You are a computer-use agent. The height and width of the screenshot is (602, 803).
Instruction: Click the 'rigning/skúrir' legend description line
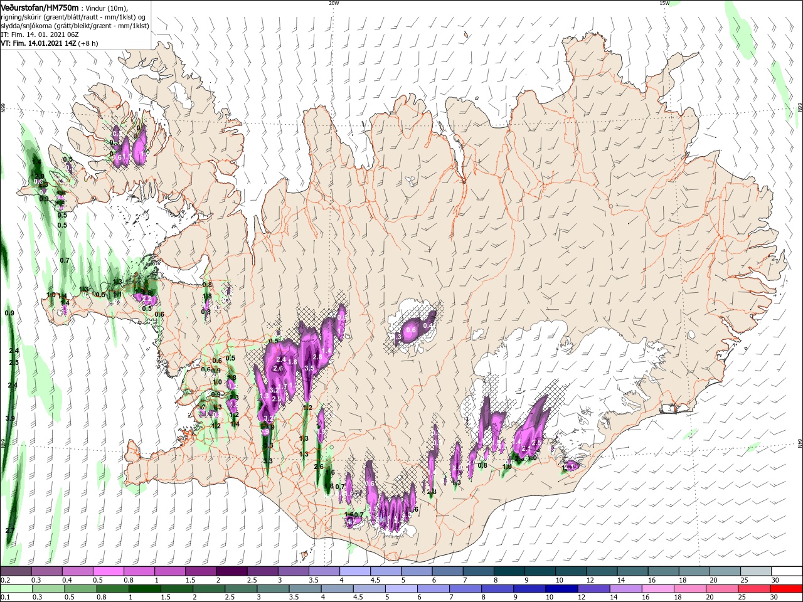click(x=72, y=17)
